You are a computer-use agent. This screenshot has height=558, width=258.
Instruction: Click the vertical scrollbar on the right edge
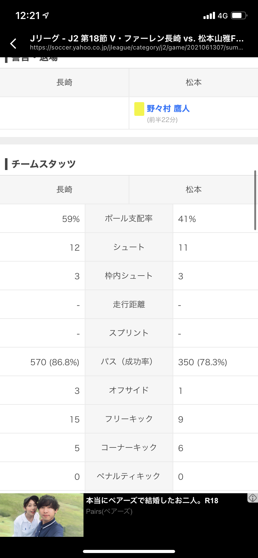click(255, 200)
